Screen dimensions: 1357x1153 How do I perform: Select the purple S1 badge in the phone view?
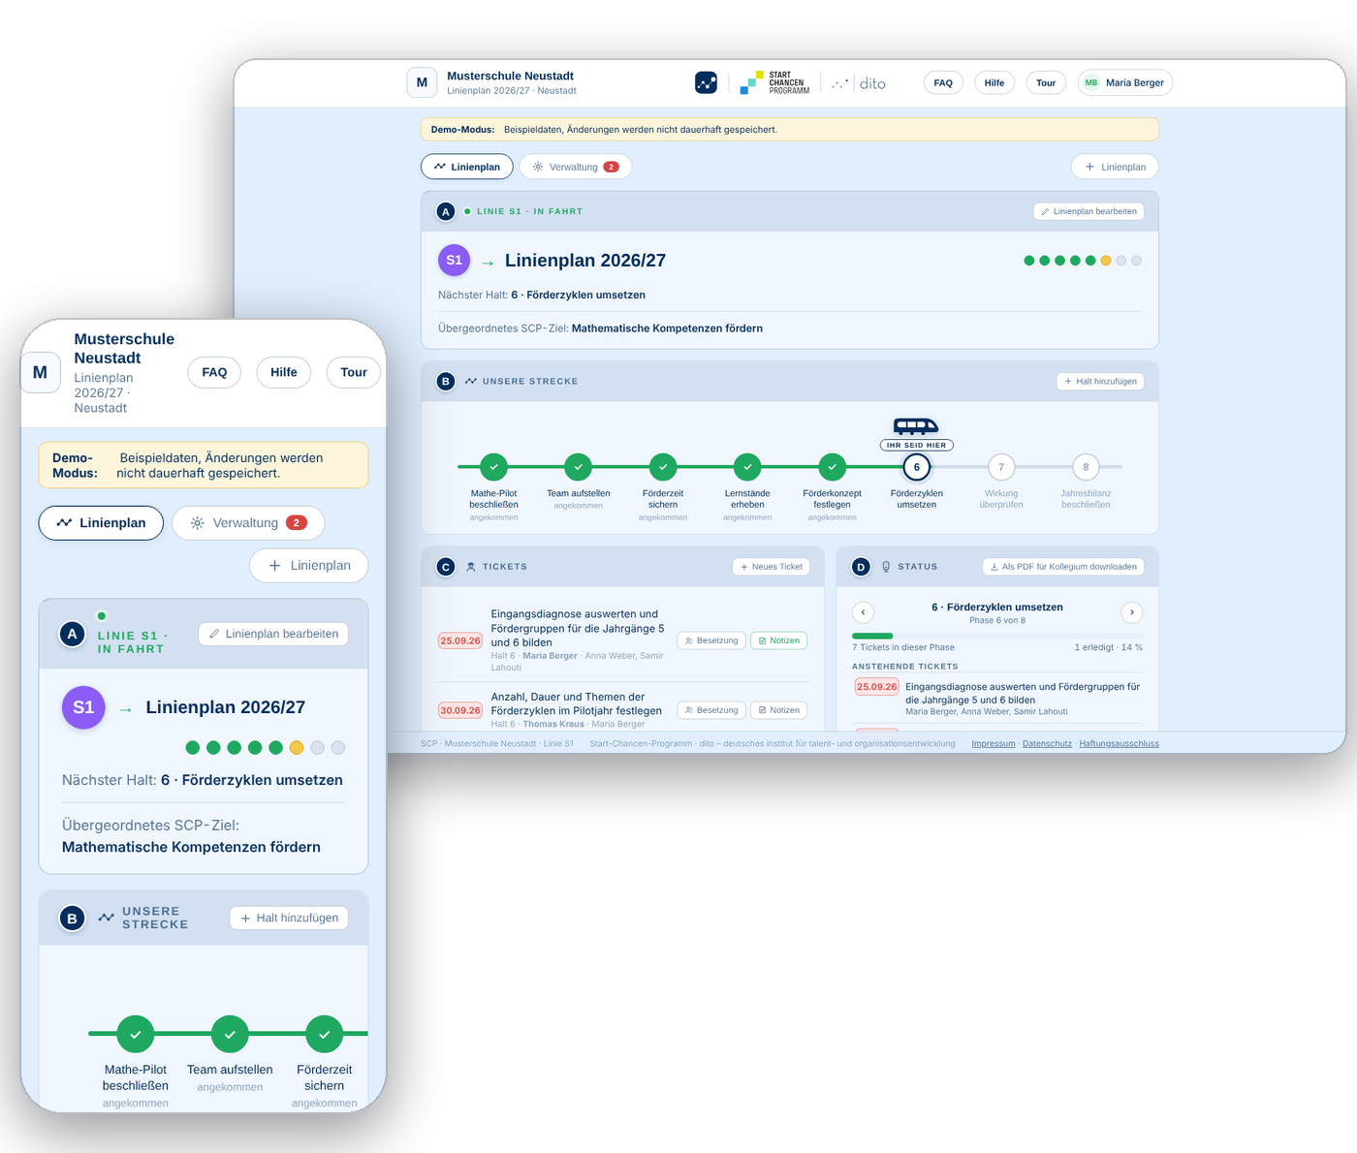pos(83,707)
